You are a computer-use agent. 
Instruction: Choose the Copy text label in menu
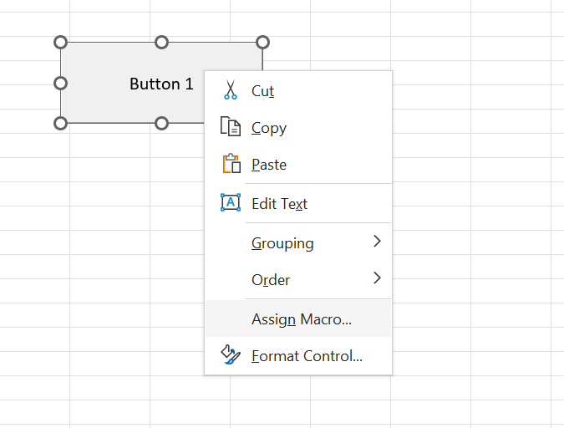269,128
